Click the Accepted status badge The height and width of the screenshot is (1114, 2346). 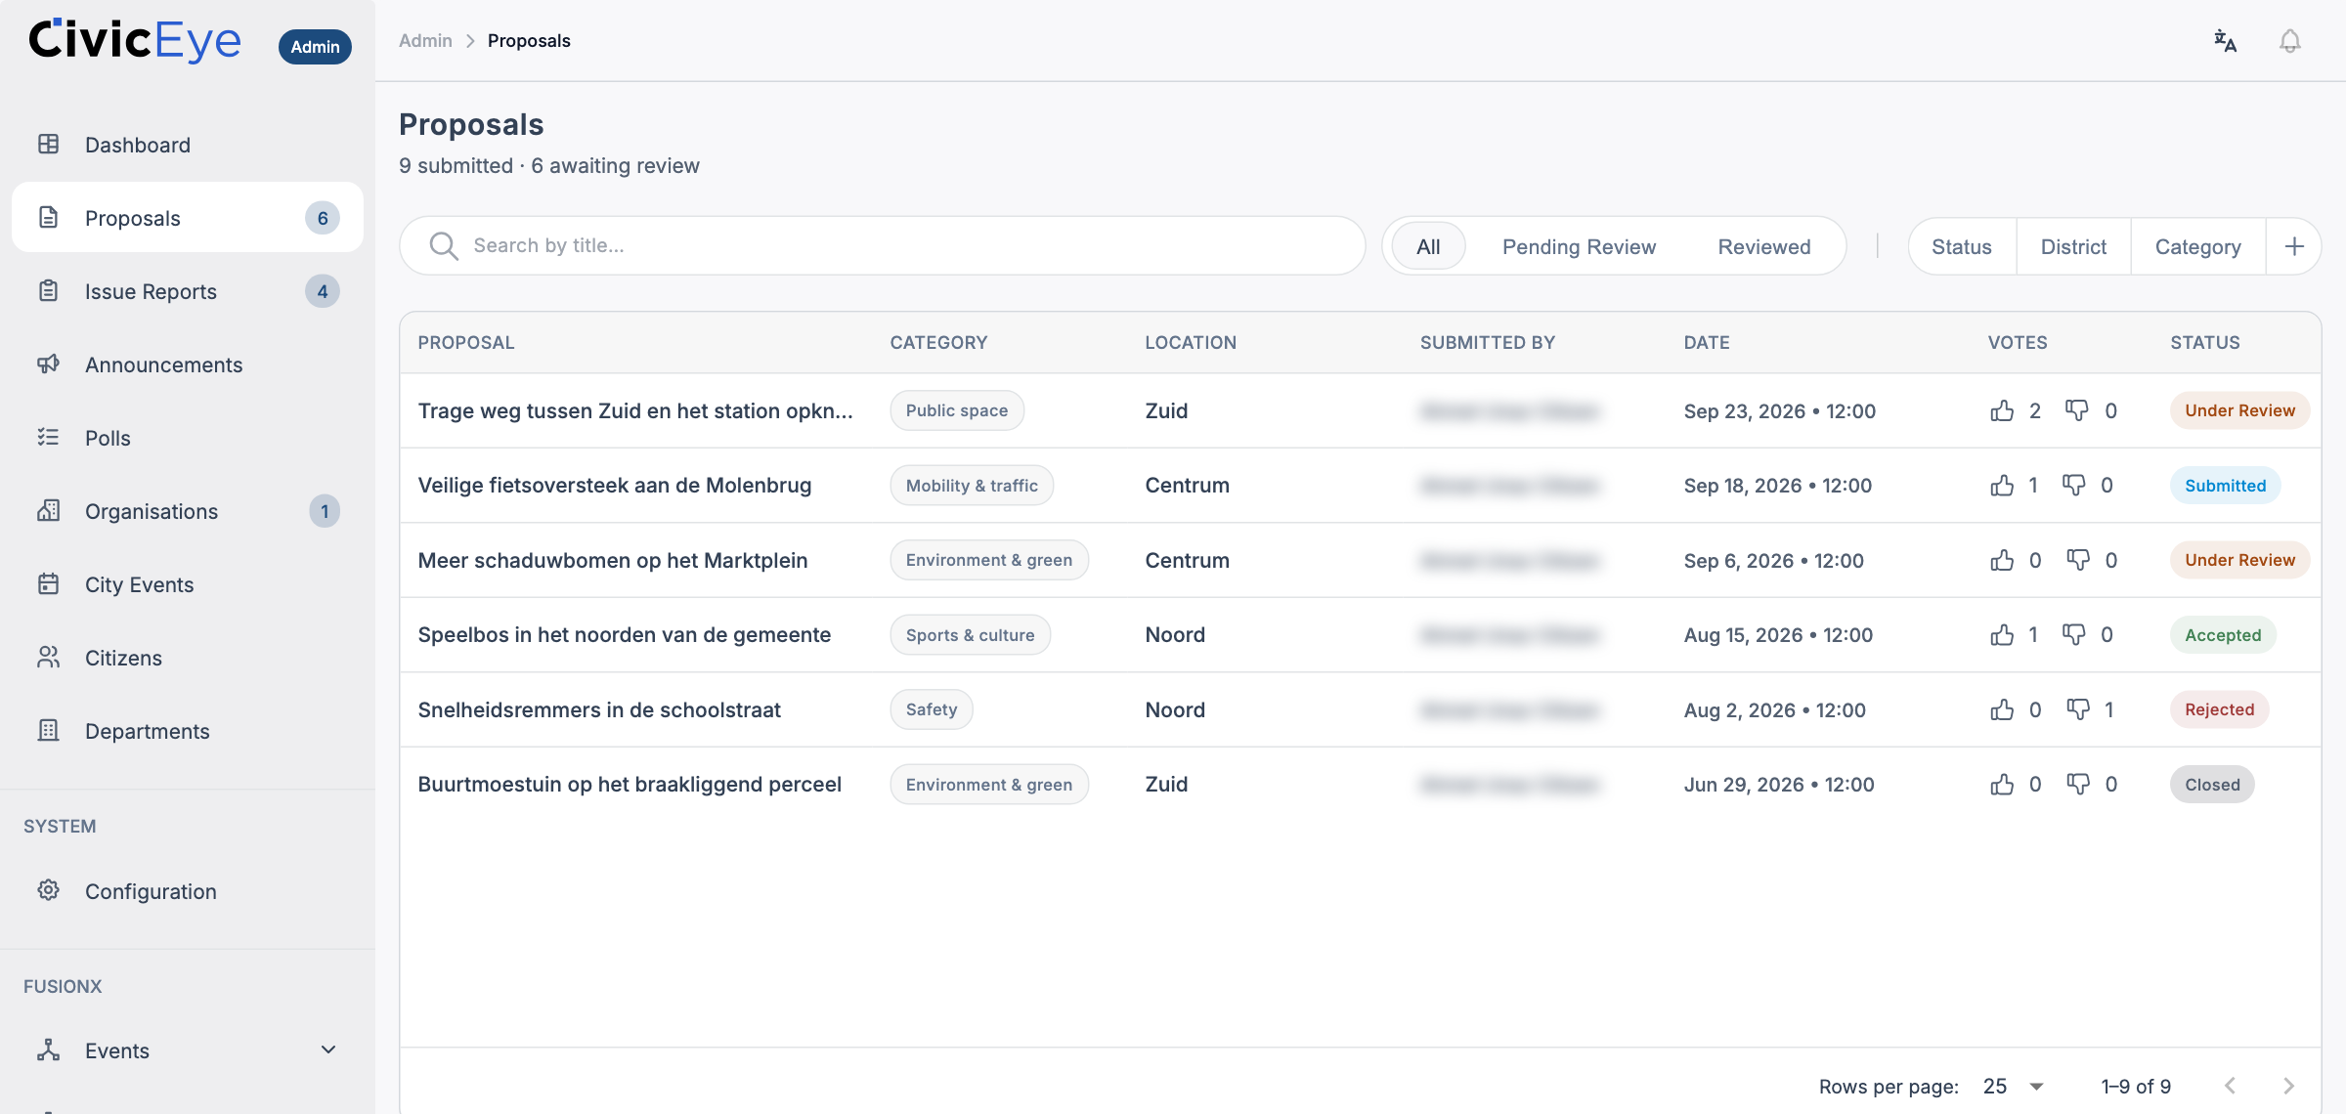click(2223, 635)
